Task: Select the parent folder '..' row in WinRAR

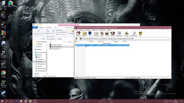Action: [x=102, y=43]
